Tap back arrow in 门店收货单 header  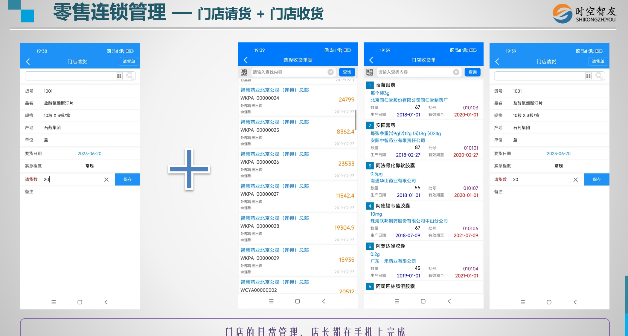[x=371, y=60]
